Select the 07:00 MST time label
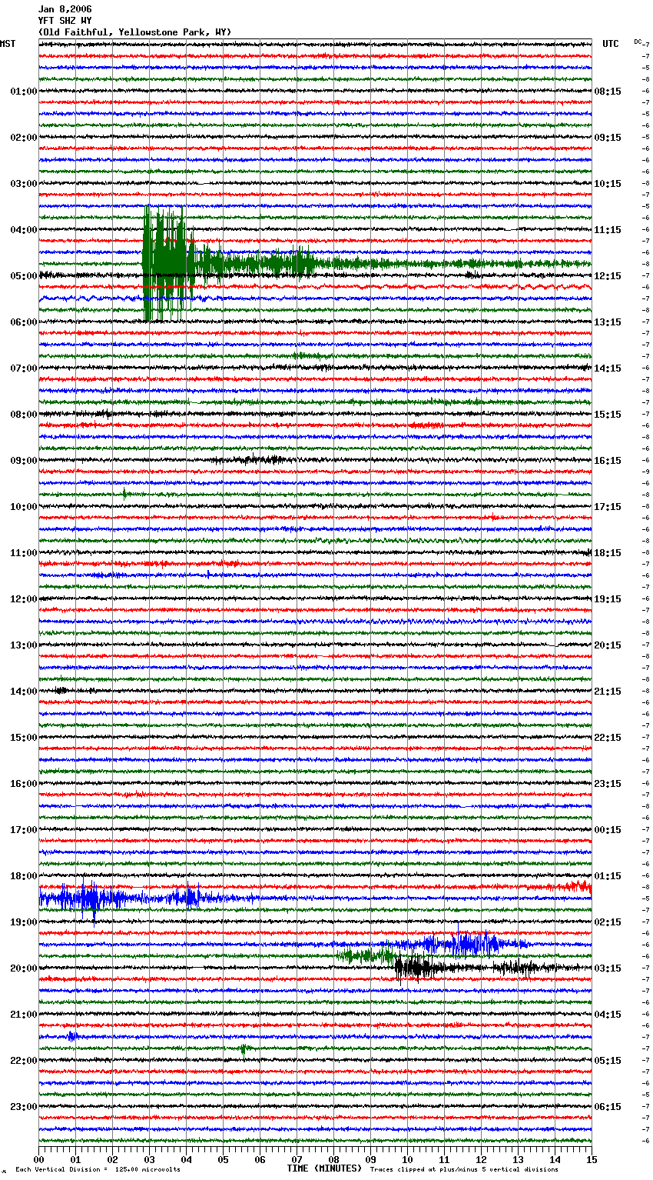Screen dimensions: 653x1180 coord(24,368)
